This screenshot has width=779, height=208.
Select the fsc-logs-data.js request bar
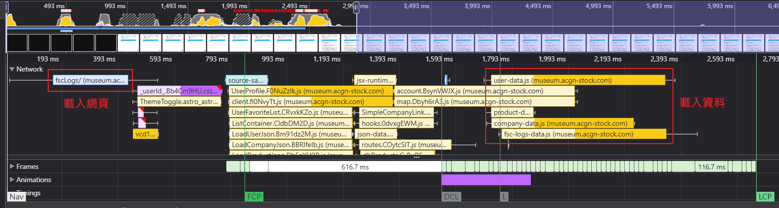point(584,134)
